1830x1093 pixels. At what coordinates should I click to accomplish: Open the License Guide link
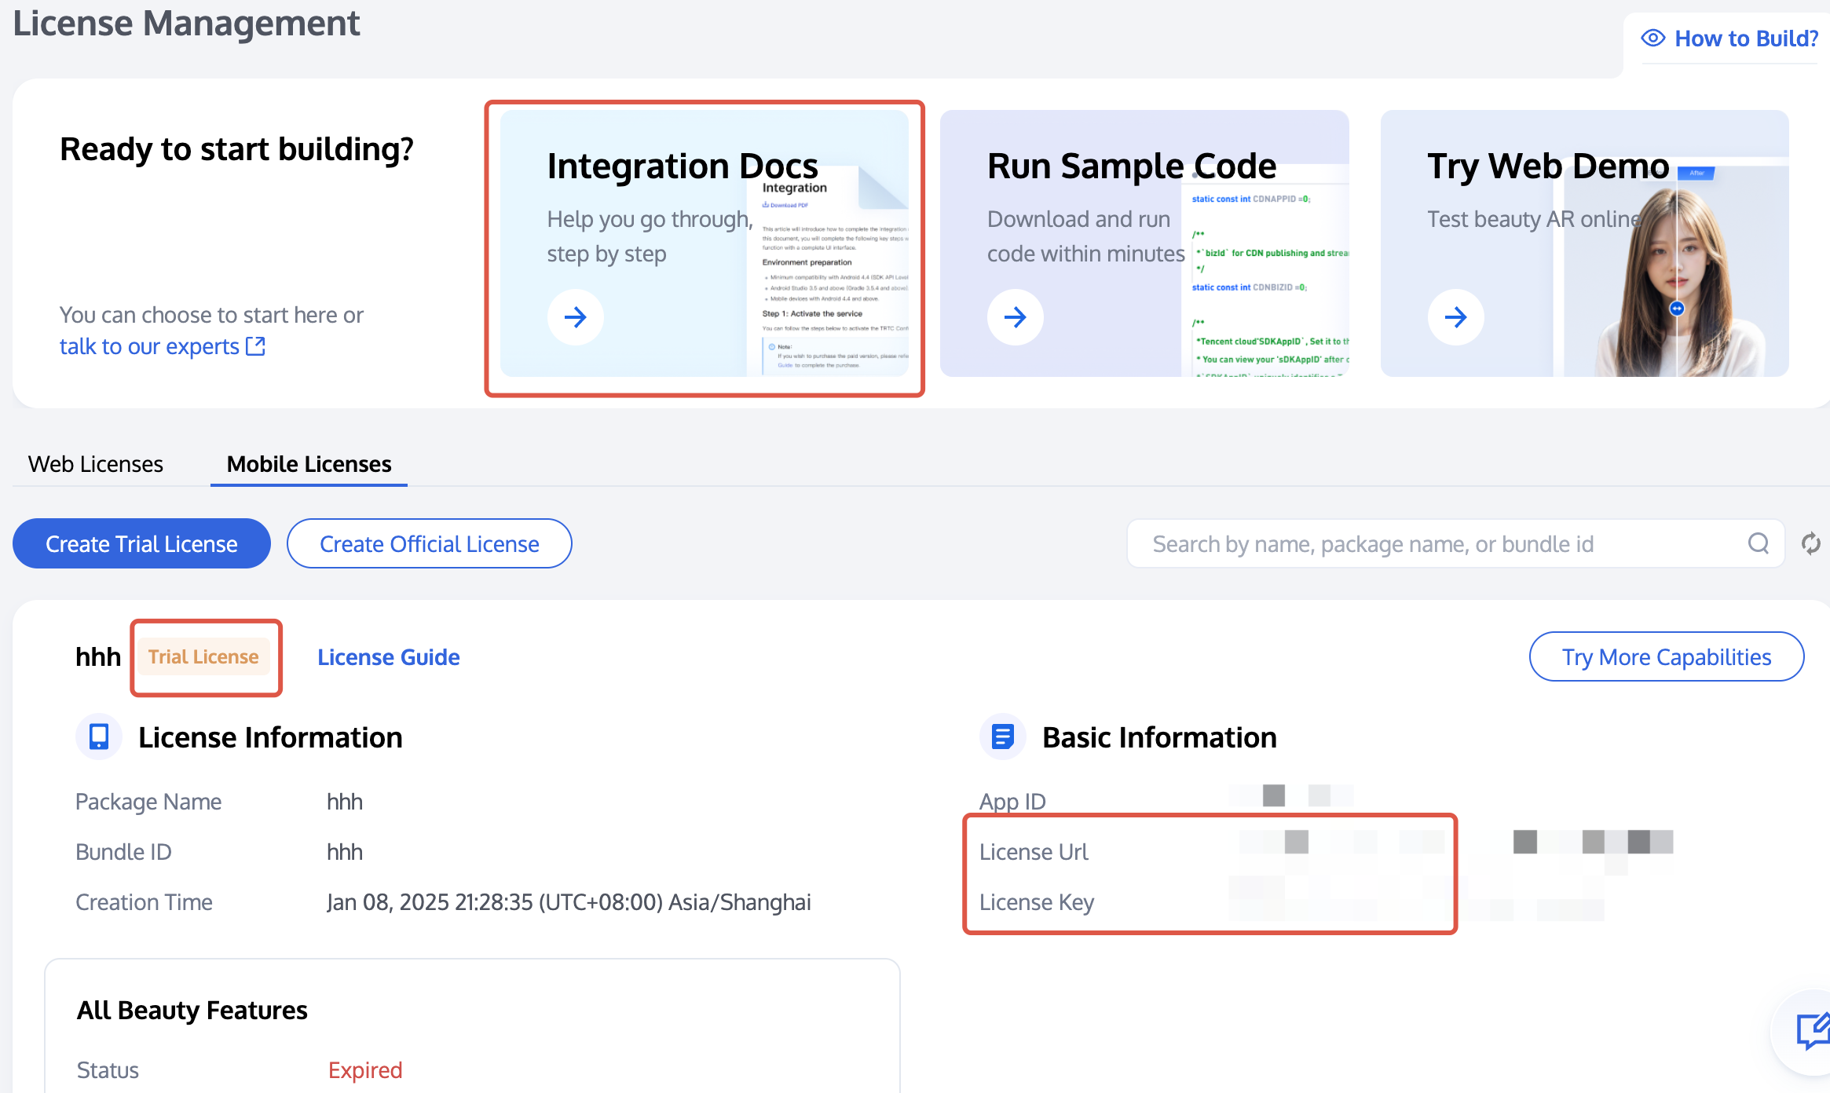tap(388, 656)
